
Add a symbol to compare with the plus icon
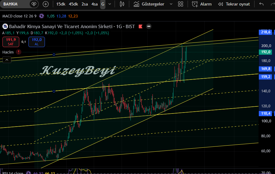click(x=46, y=4)
